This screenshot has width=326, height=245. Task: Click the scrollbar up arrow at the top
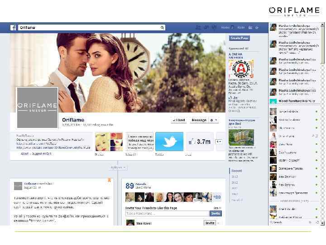click(322, 24)
